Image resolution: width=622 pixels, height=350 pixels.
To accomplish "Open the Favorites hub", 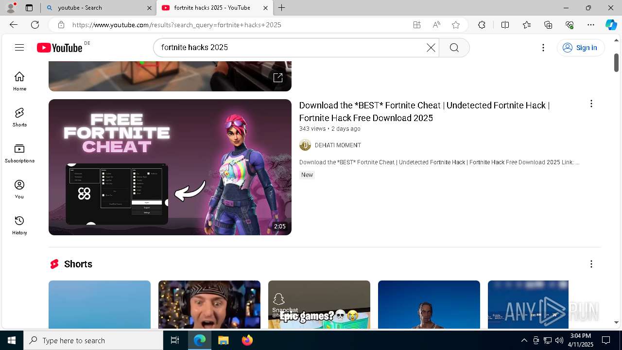I will (527, 25).
